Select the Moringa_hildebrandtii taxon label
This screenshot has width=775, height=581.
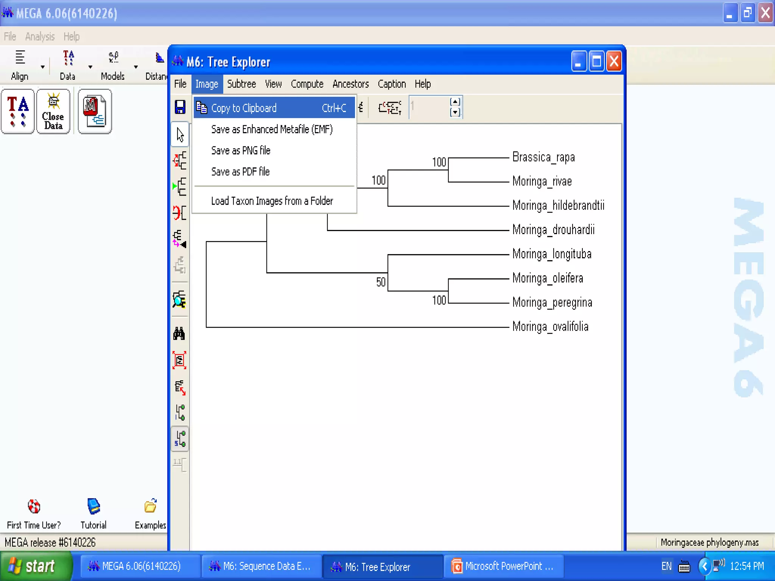point(558,205)
